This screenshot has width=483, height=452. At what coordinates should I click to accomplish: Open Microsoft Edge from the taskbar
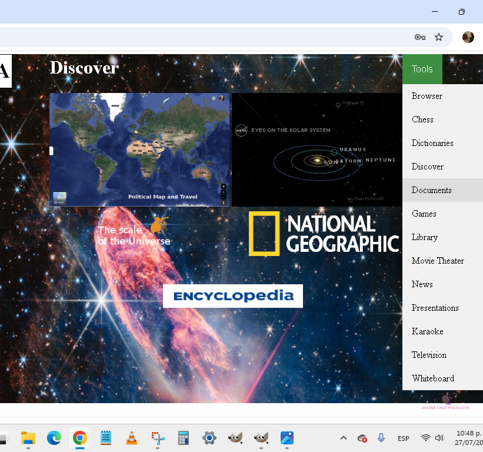pos(54,438)
